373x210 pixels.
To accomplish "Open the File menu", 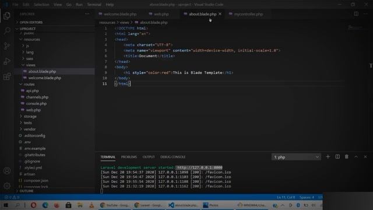I will click(15, 5).
